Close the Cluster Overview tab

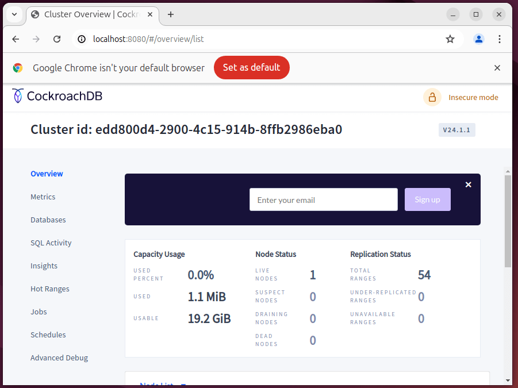click(x=150, y=14)
